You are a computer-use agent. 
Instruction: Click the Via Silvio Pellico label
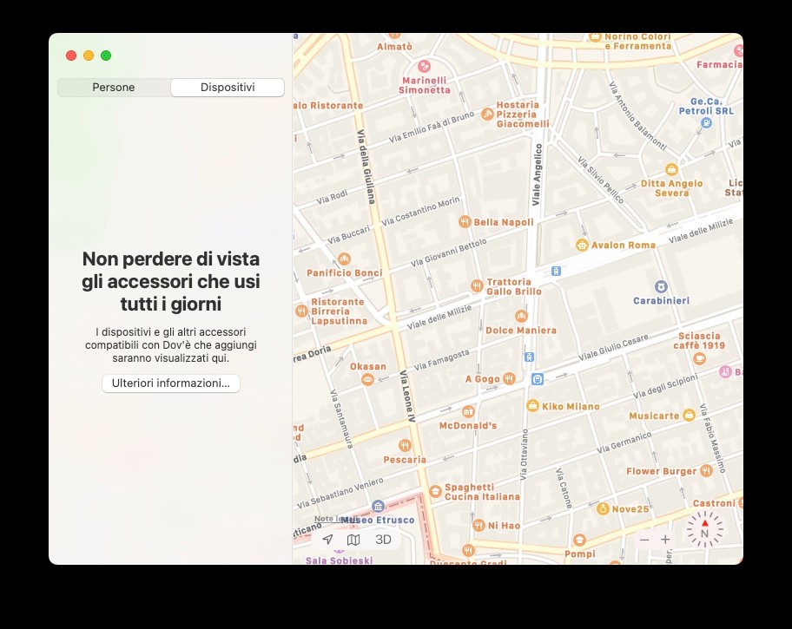pos(601,180)
